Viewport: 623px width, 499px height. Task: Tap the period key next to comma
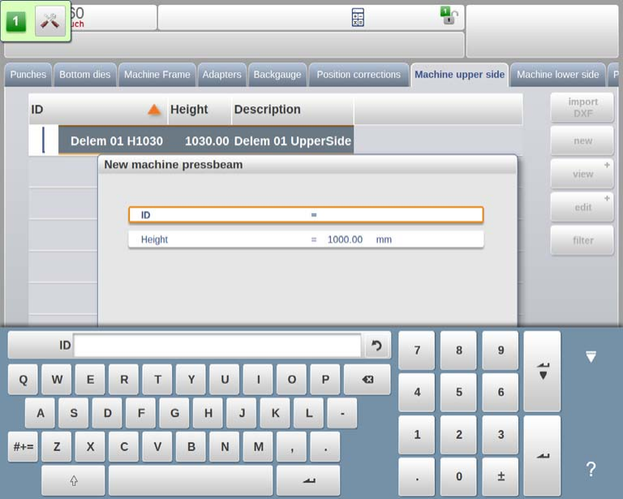325,447
